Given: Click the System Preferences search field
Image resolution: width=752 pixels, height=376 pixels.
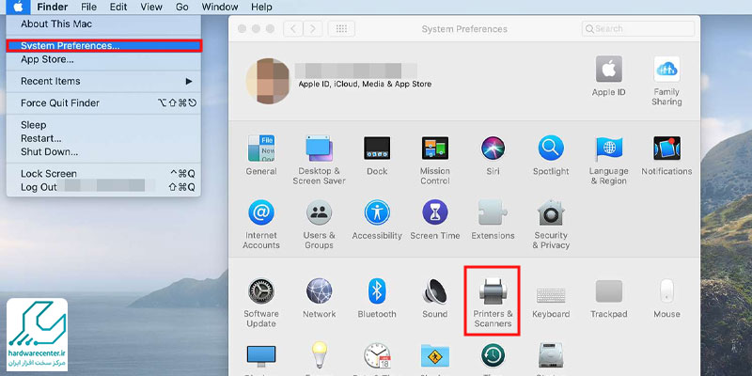Looking at the screenshot, I should click(638, 29).
